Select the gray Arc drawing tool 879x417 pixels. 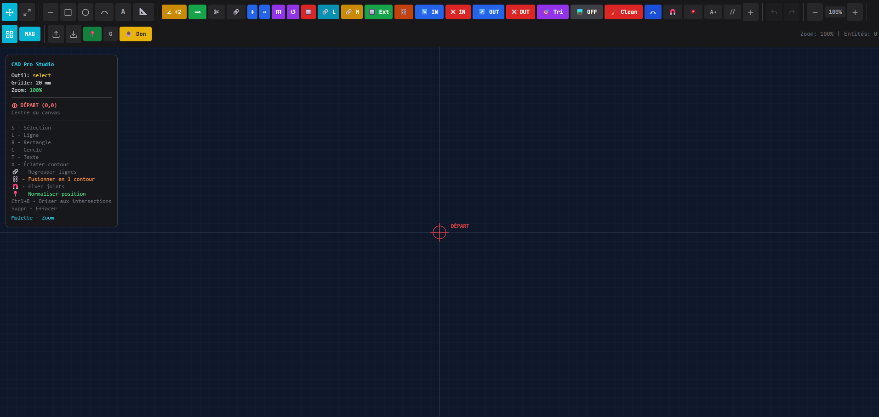[x=104, y=12]
